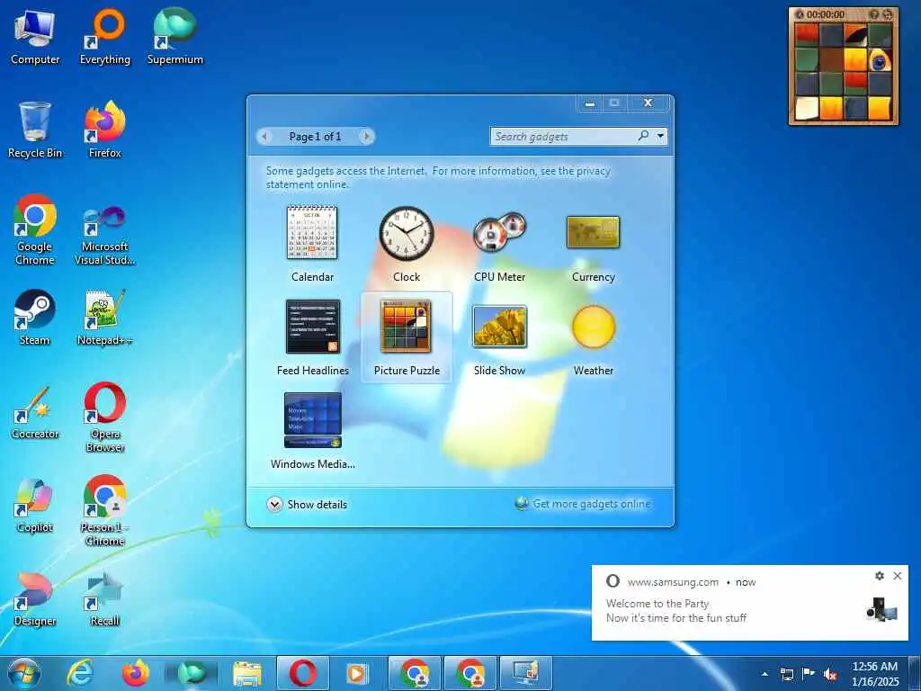Click the Samsung notification product thumbnail
921x691 pixels.
tap(881, 609)
